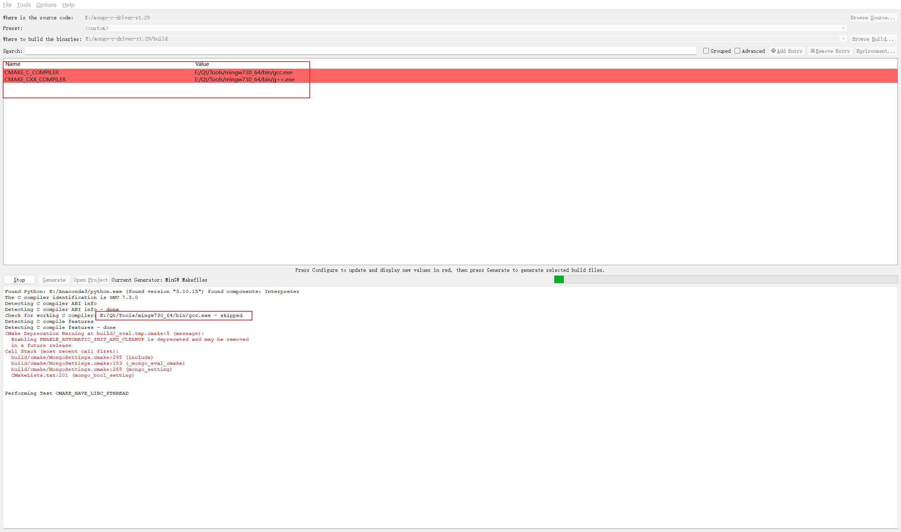901x532 pixels.
Task: Open the Help menu
Action: 68,5
